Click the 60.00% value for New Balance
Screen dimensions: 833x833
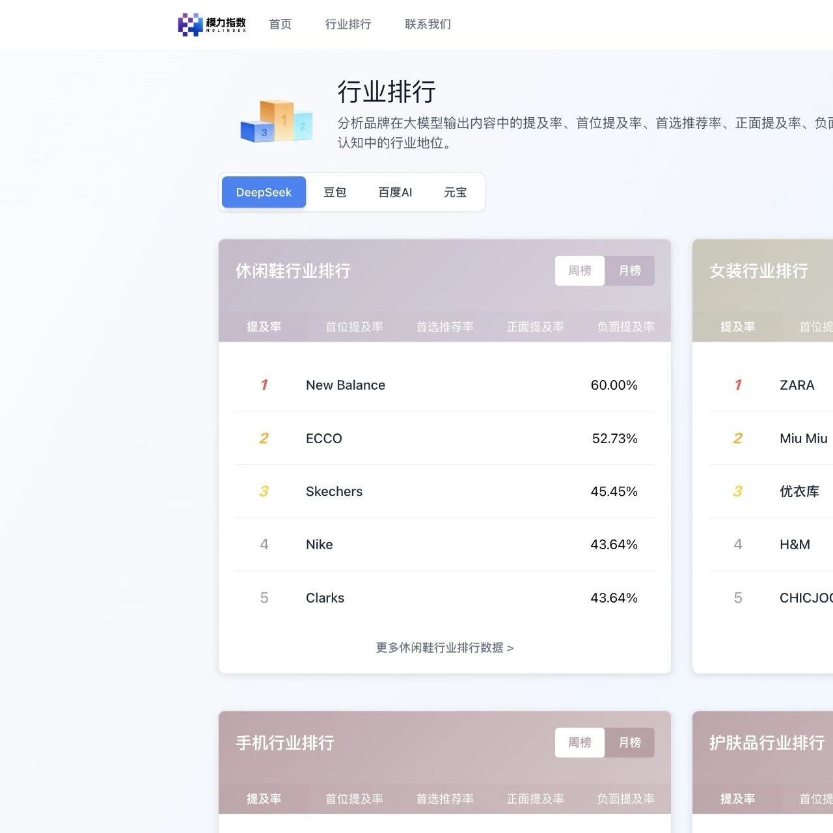pyautogui.click(x=614, y=385)
